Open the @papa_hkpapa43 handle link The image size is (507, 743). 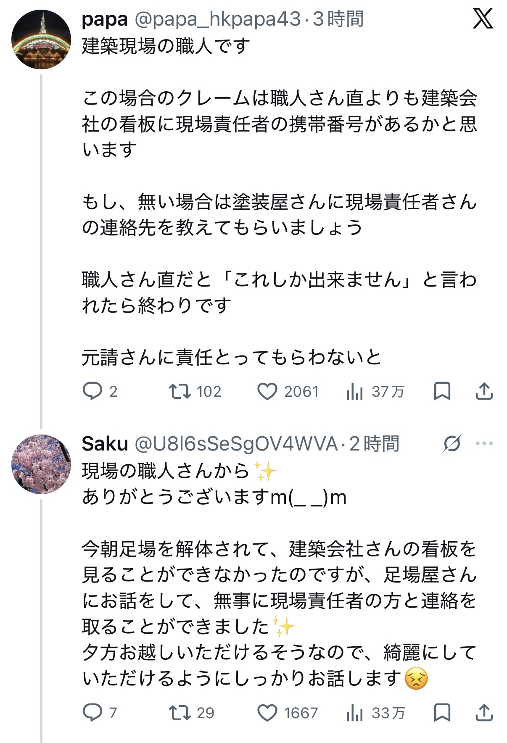[x=218, y=19]
